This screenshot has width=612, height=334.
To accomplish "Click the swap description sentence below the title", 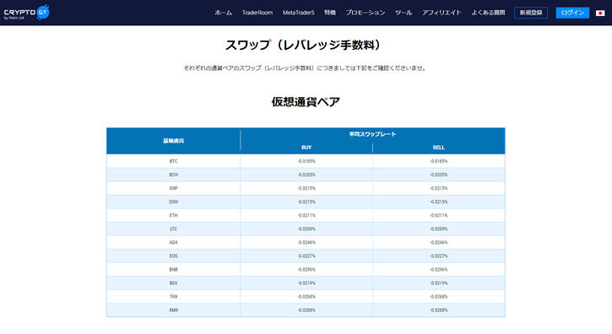I will [x=306, y=67].
